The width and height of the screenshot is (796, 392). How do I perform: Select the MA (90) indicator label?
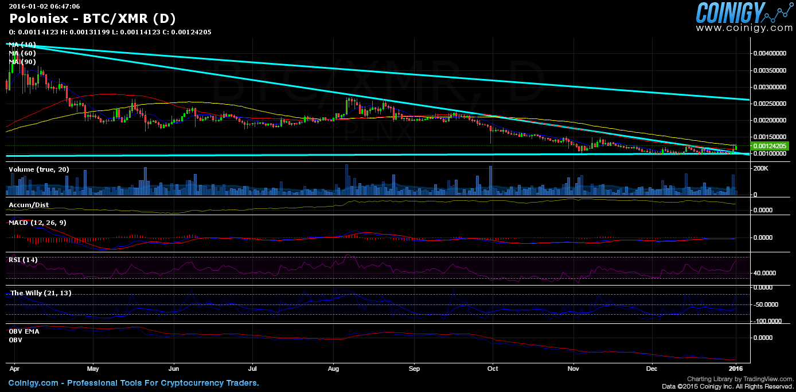click(x=22, y=61)
